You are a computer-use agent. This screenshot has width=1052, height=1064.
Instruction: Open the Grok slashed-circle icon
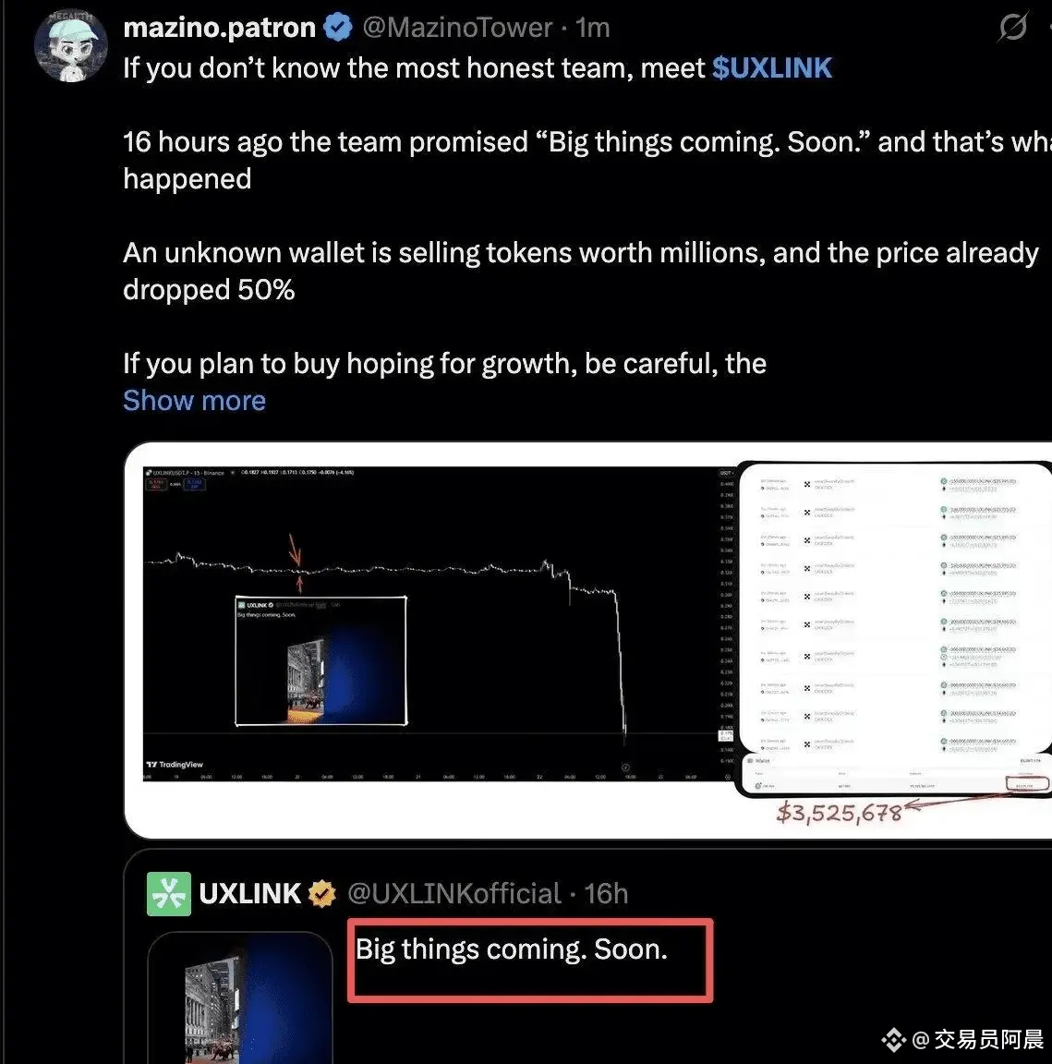1012,27
